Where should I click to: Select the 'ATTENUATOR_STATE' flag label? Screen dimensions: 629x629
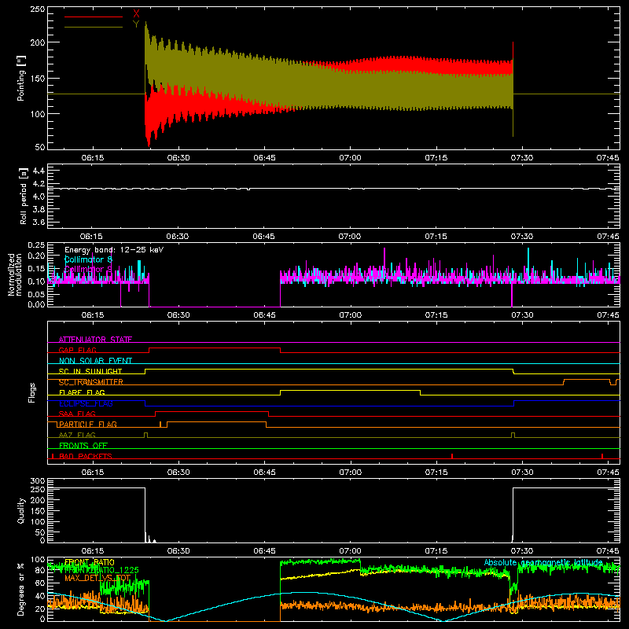(x=95, y=340)
